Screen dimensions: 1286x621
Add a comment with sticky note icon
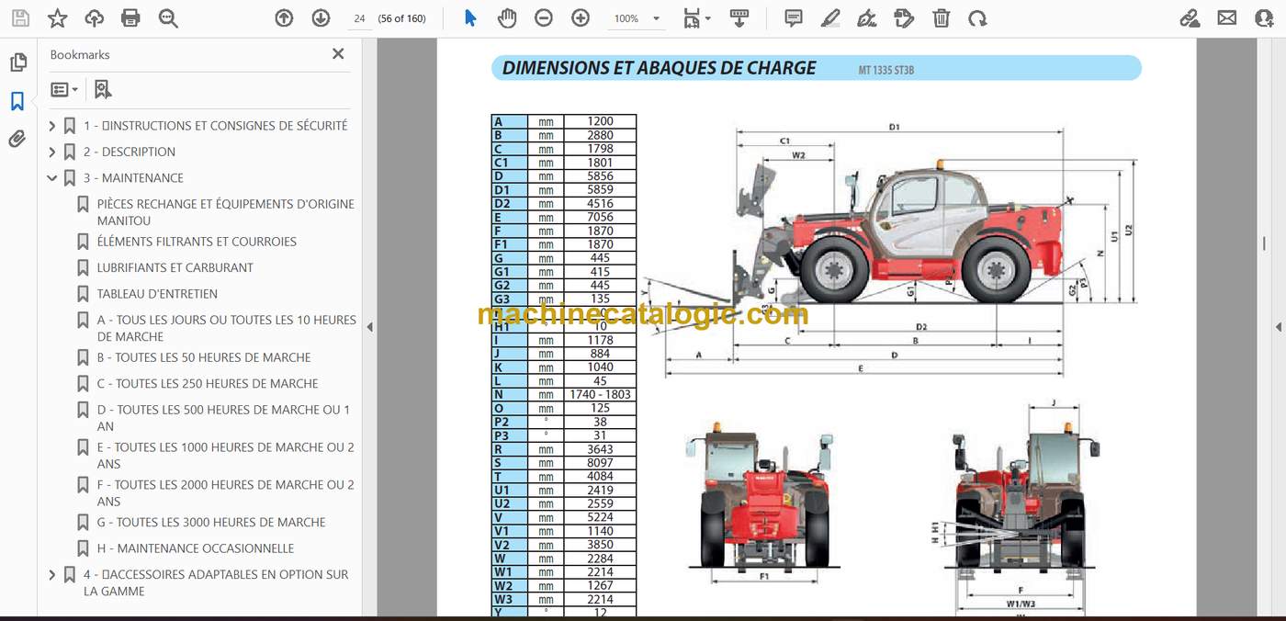point(794,17)
